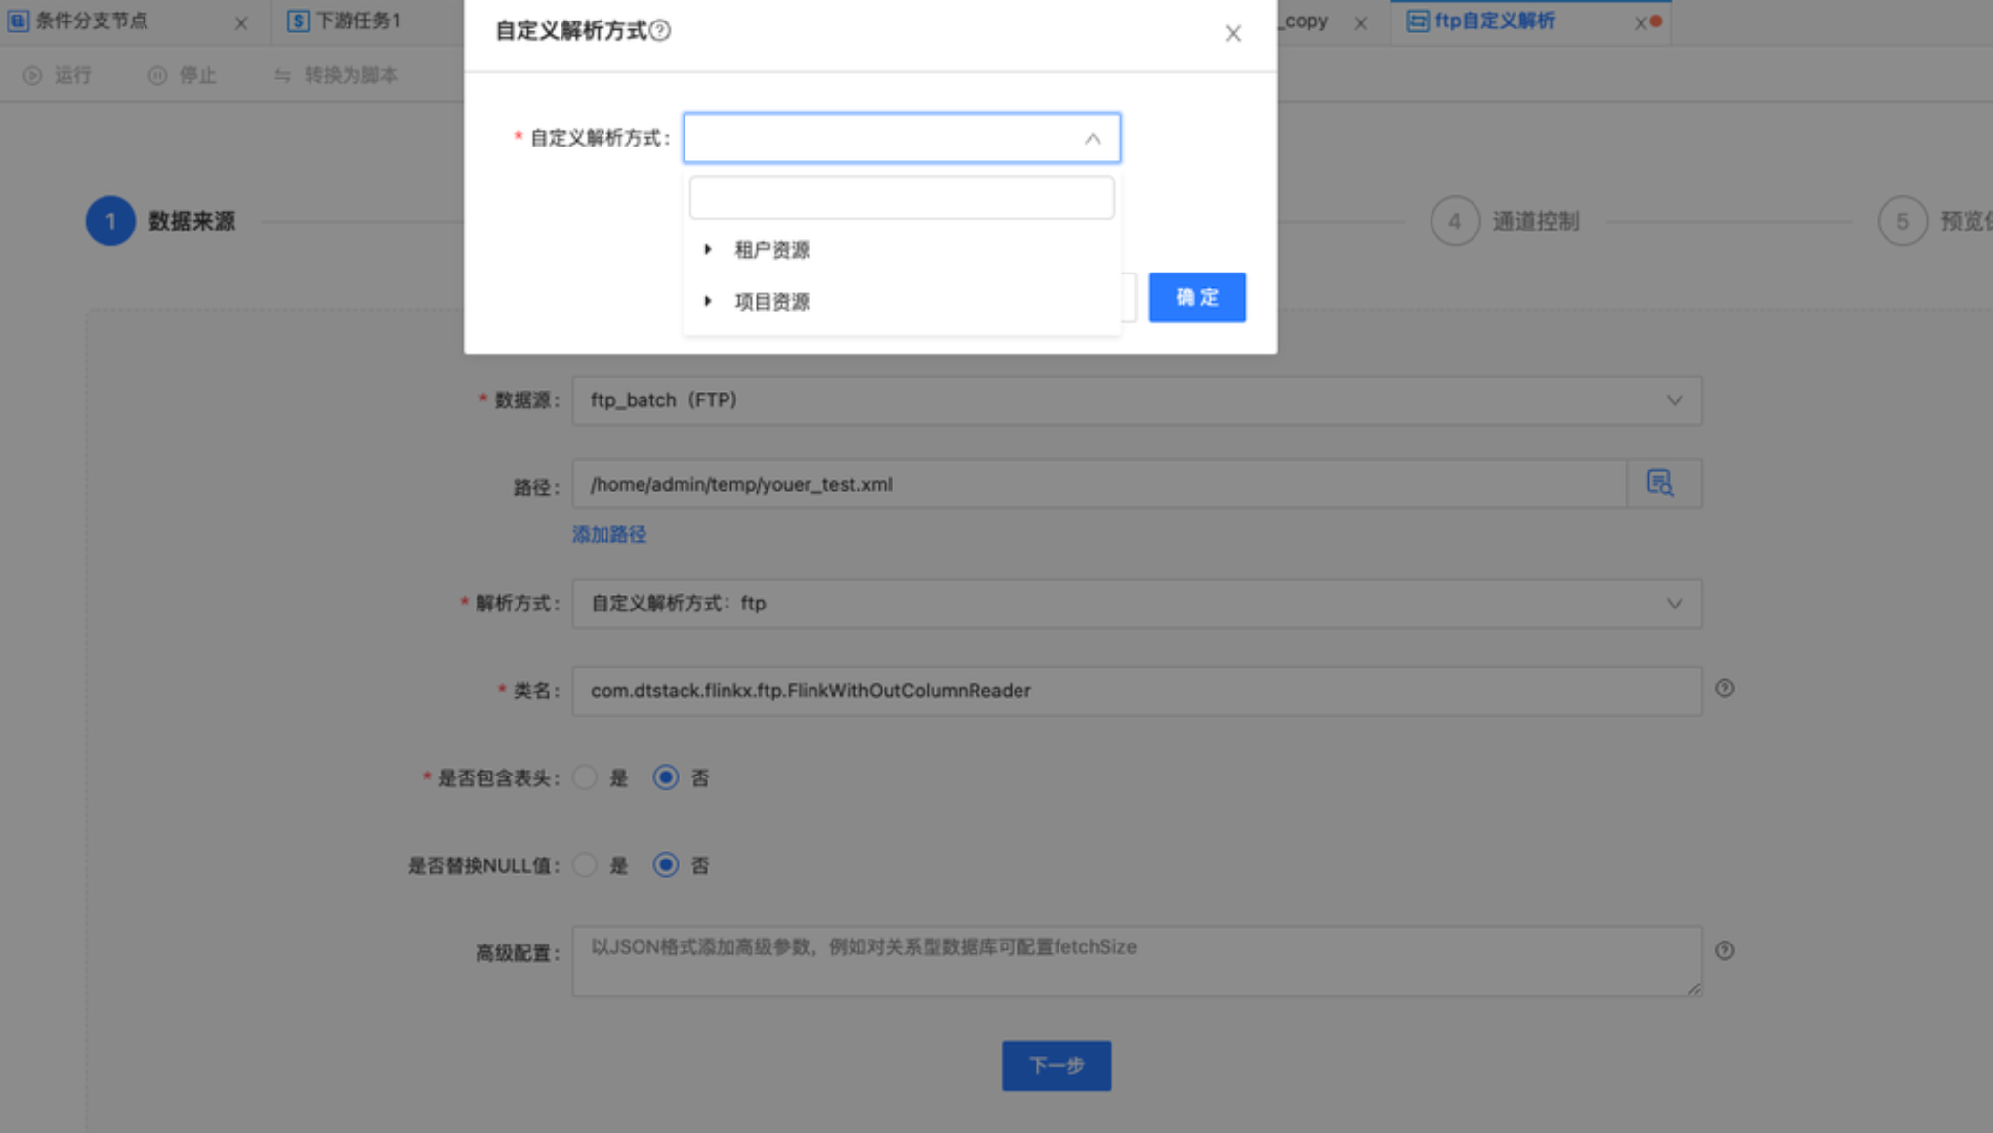The width and height of the screenshot is (1993, 1133).
Task: Click the help icon beside the class name field
Action: coord(1724,689)
